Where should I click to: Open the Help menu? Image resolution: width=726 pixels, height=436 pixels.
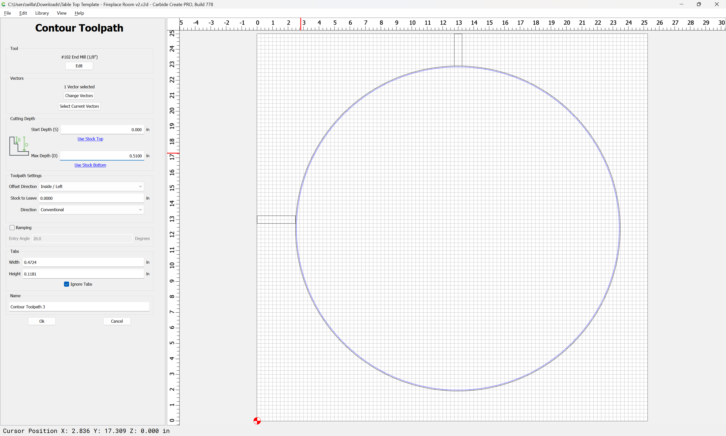coord(79,13)
